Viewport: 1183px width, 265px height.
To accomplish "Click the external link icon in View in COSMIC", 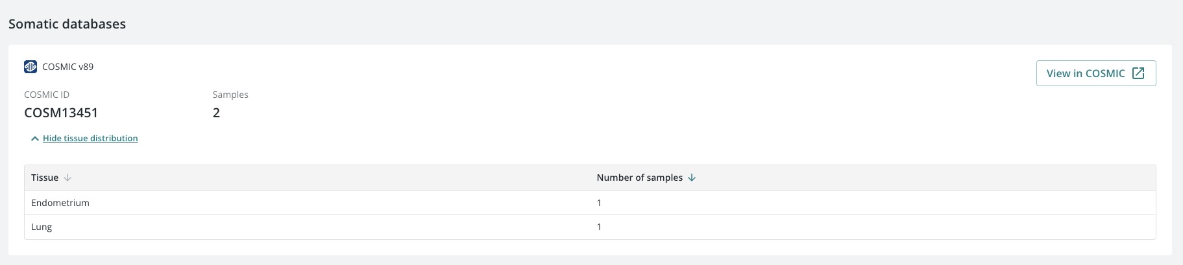I will coord(1138,73).
